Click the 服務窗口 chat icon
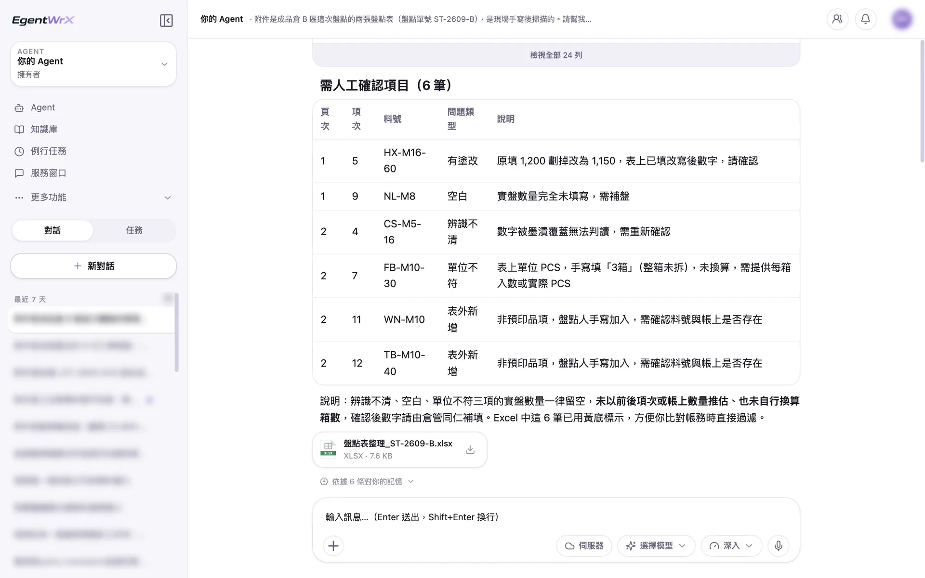 (19, 173)
